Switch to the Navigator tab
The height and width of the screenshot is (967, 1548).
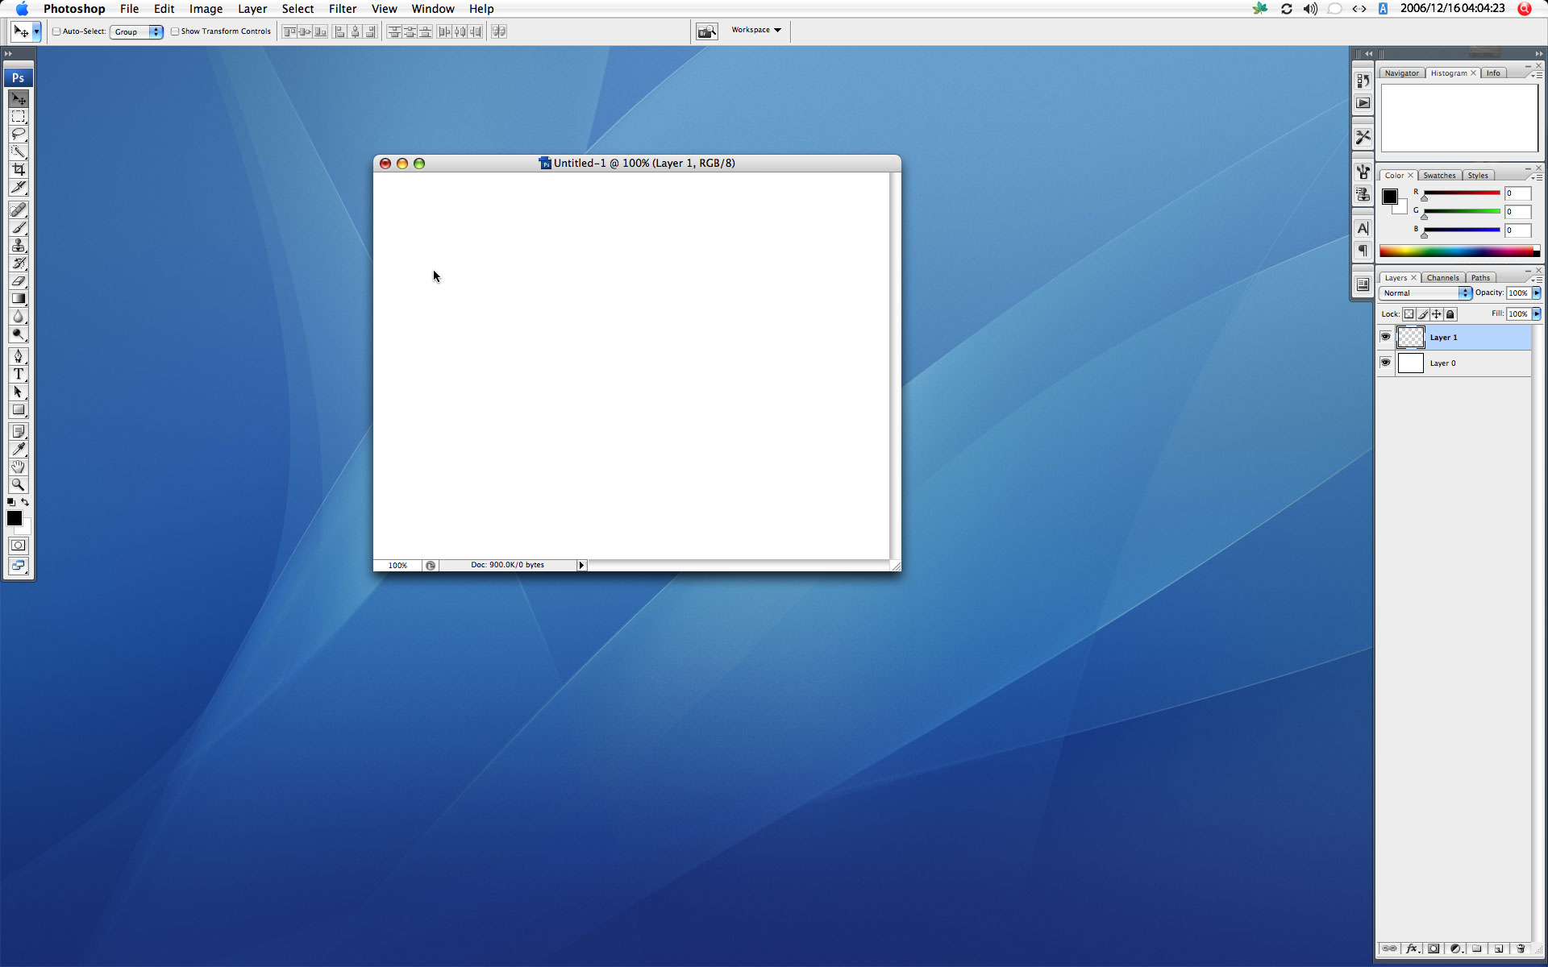(1402, 73)
